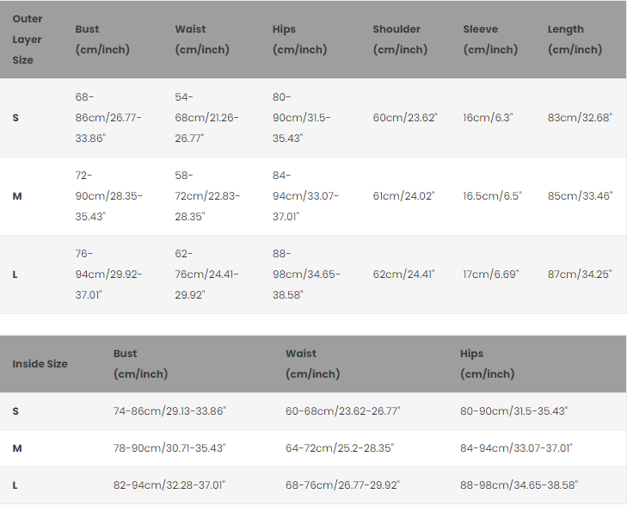Click the 16.5cm/6.5" sleeve value

pos(492,196)
